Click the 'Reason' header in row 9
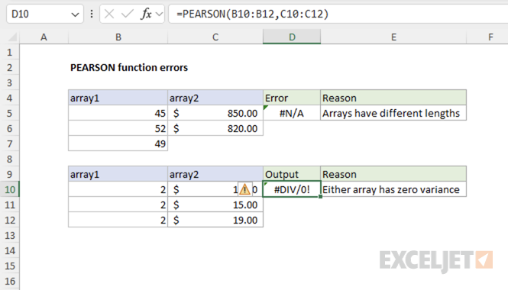This screenshot has height=290, width=508. 393,174
